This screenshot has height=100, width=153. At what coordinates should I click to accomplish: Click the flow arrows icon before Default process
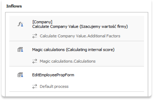(35, 87)
